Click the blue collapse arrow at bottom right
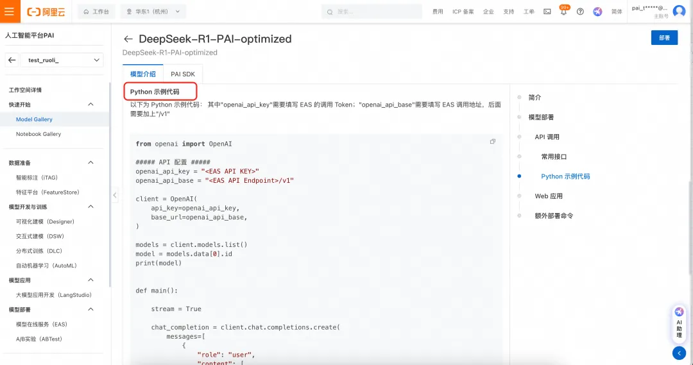 click(679, 353)
